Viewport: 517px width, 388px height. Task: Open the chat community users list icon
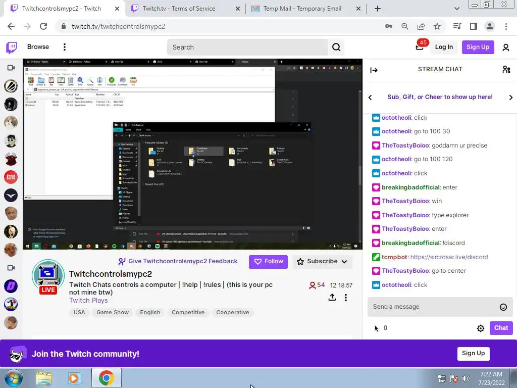coord(506,69)
